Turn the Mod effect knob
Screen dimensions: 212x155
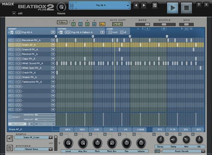click(186, 139)
